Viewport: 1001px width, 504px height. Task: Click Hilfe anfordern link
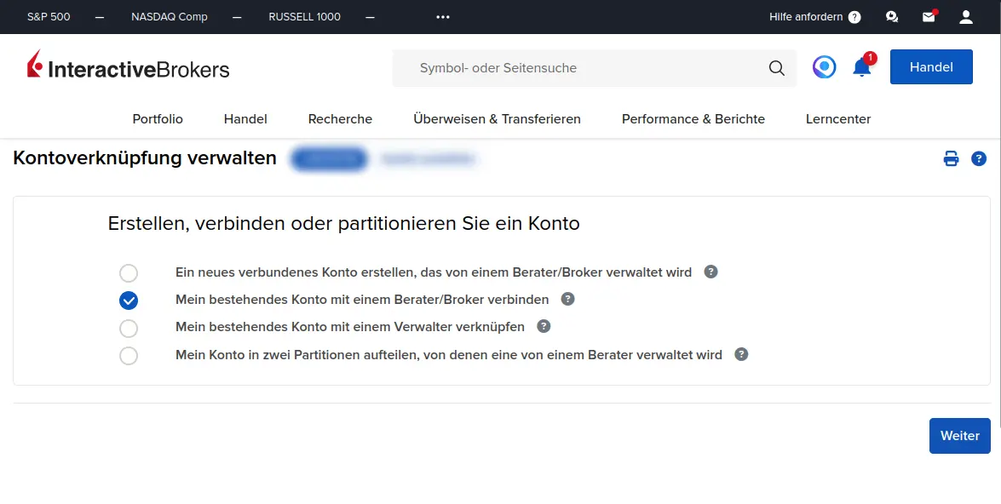pyautogui.click(x=814, y=17)
